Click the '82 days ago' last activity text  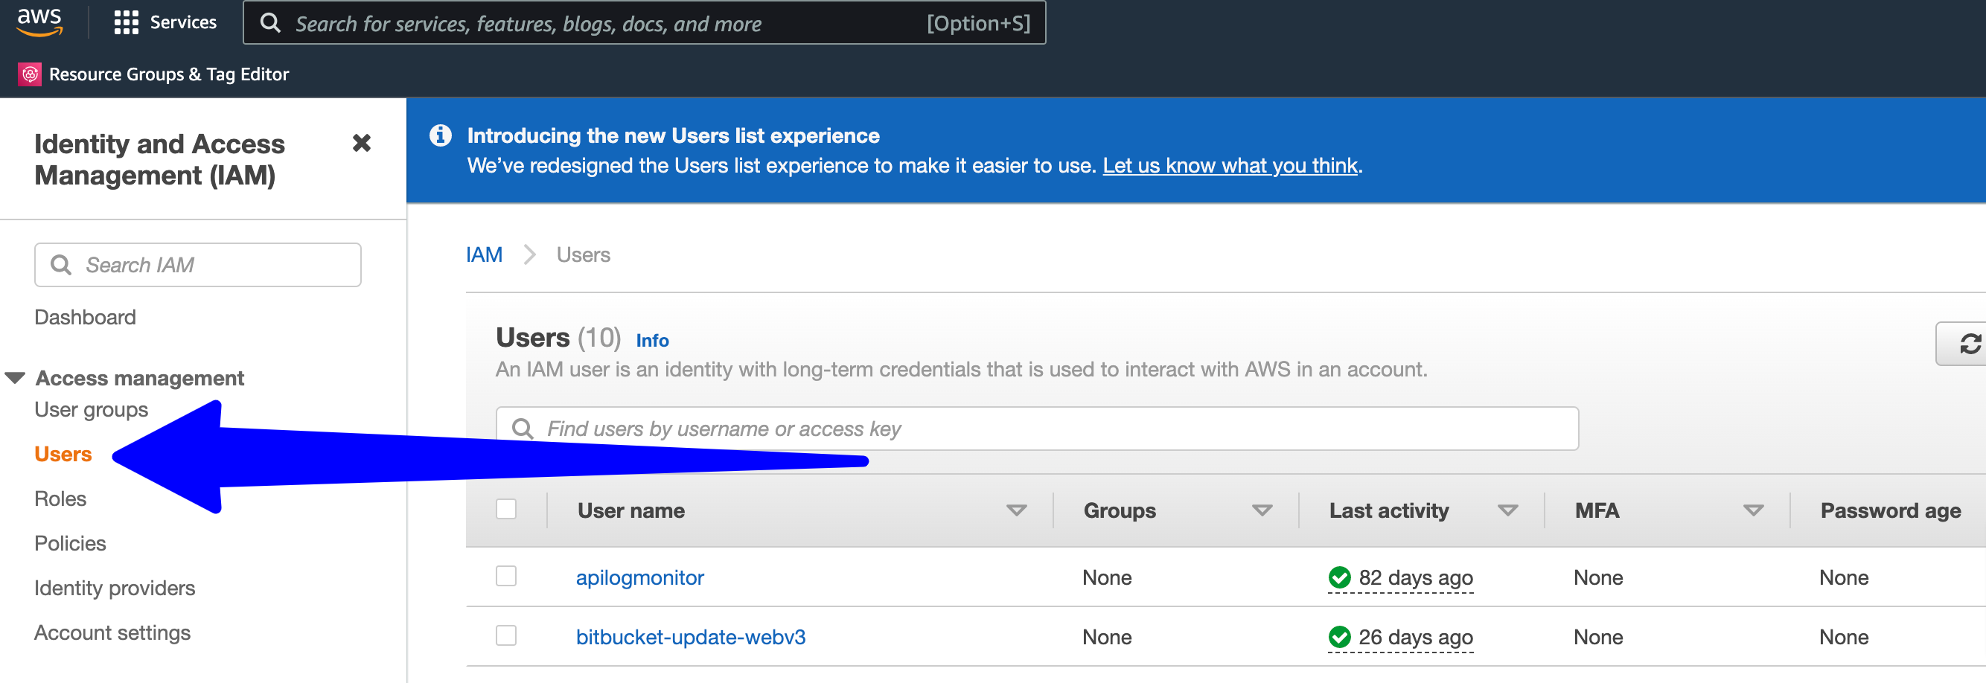click(x=1416, y=577)
